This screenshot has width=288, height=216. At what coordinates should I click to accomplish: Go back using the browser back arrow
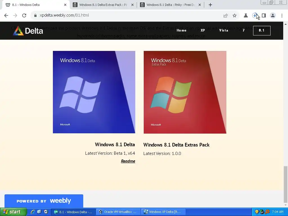tap(6, 15)
